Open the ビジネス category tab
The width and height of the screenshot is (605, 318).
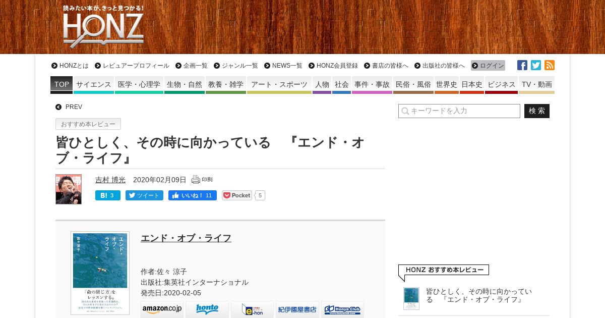coord(501,85)
